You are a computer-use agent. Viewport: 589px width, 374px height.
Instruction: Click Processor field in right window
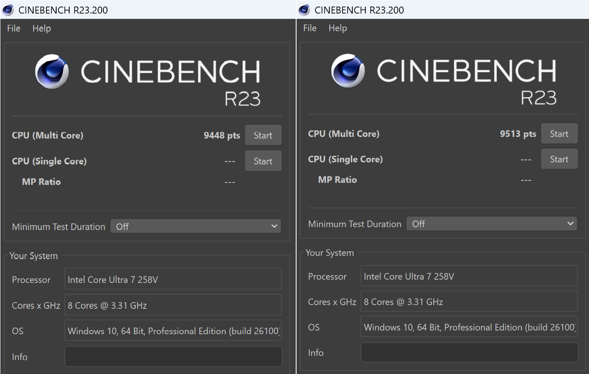(469, 276)
